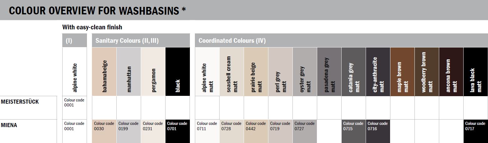The height and width of the screenshot is (143, 488).
Task: Click MIENA colour code 0442 prairie beige cell
Action: coord(256,131)
